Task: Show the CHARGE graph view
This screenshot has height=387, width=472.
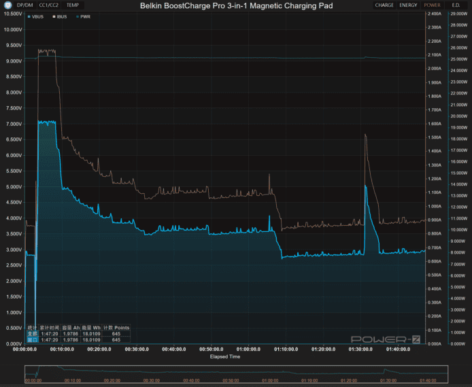Action: 384,5
